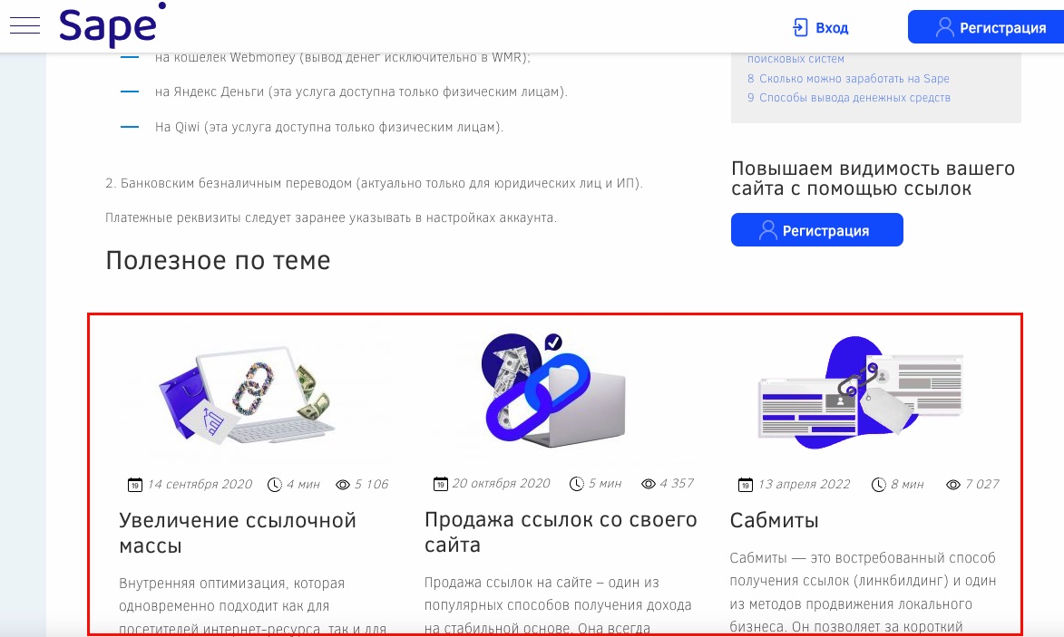Image resolution: width=1064 pixels, height=637 pixels.
Task: Open the Сабмиты article title
Action: point(775,520)
